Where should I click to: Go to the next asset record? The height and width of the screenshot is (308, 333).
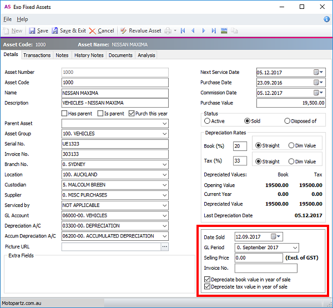(x=204, y=31)
